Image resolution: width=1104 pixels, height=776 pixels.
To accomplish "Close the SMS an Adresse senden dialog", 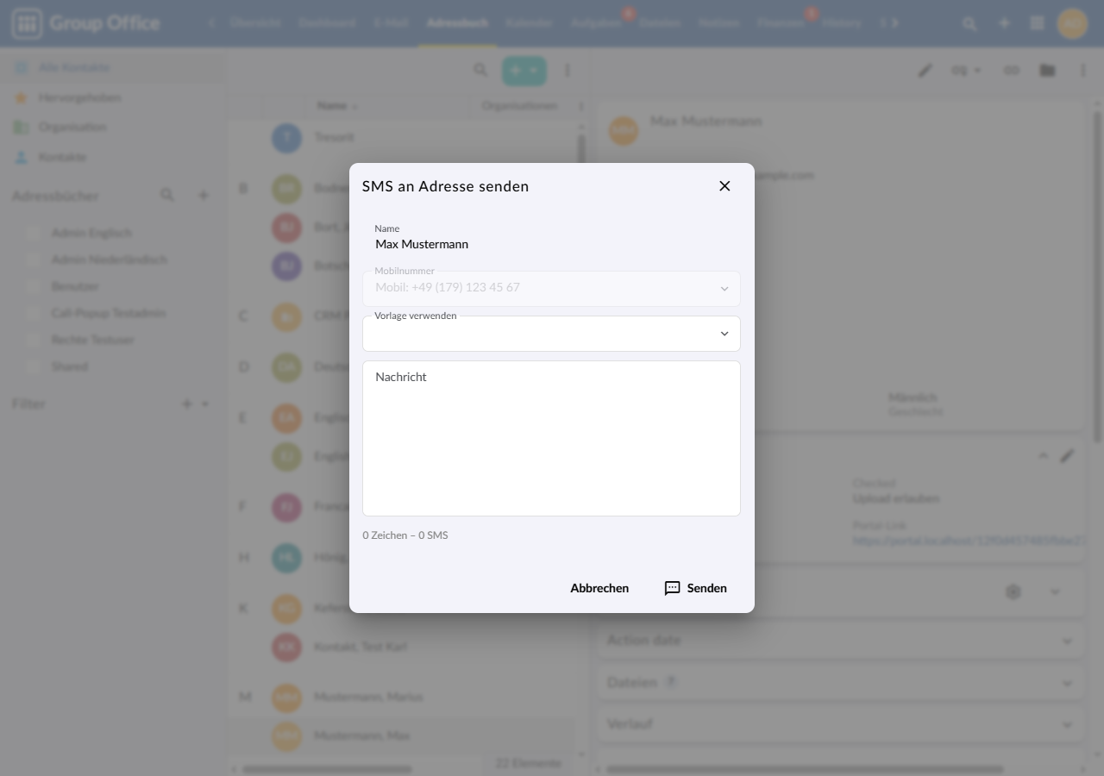I will pos(724,186).
